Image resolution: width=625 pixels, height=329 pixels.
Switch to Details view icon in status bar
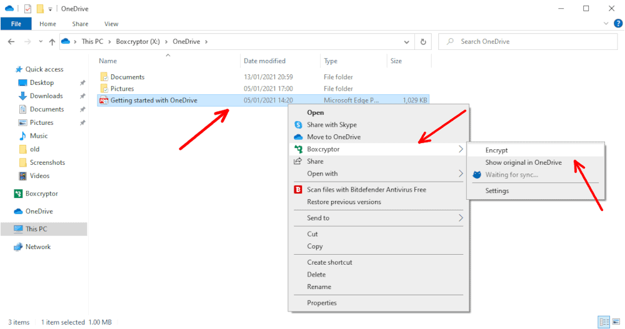(x=604, y=322)
